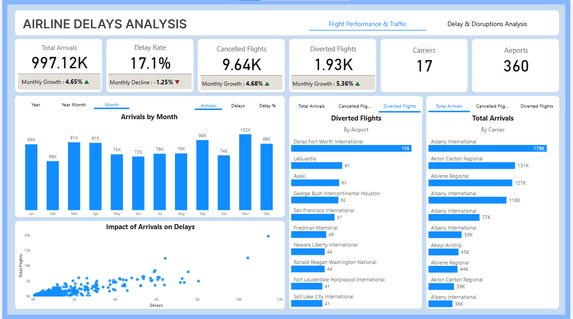Screen dimensions: 573x319
Task: Select the Friedman Memorial bar
Action: pyautogui.click(x=309, y=235)
